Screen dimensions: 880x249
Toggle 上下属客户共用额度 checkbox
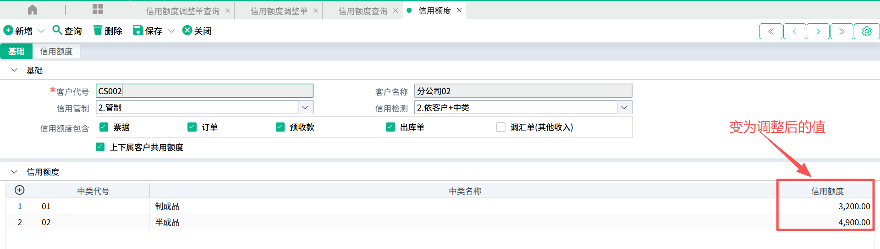click(100, 147)
